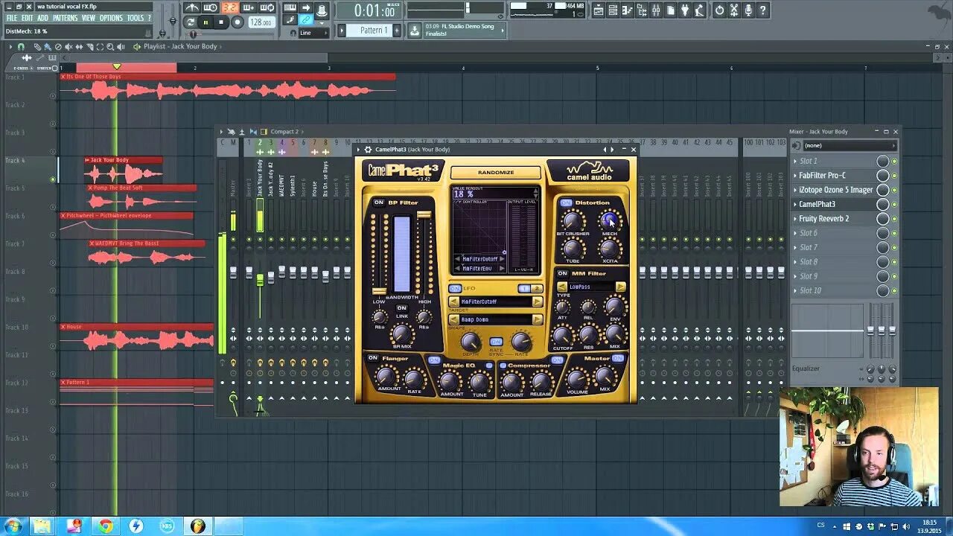
Task: Click next arrow of the LowPass filter type
Action: click(620, 287)
